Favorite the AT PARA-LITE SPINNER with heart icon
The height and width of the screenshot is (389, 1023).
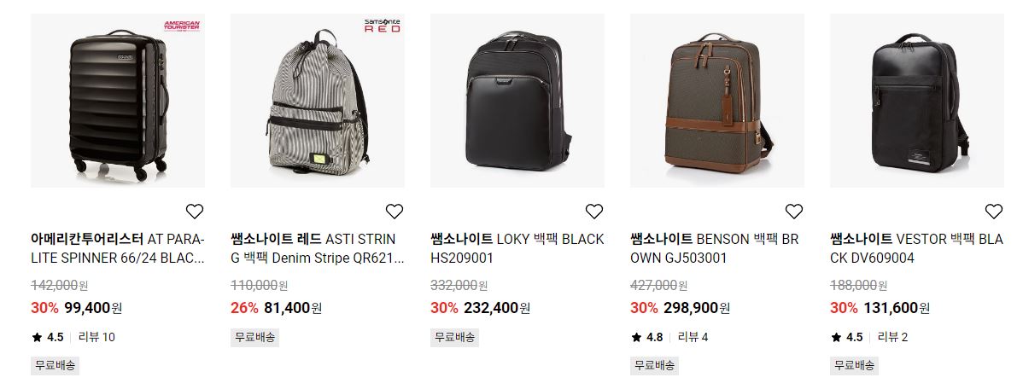tap(195, 211)
